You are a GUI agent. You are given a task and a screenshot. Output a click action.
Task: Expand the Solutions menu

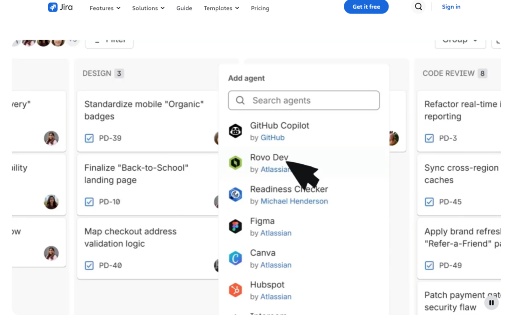(148, 8)
